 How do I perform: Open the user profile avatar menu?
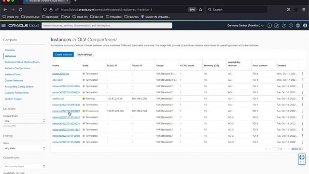[x=305, y=26]
